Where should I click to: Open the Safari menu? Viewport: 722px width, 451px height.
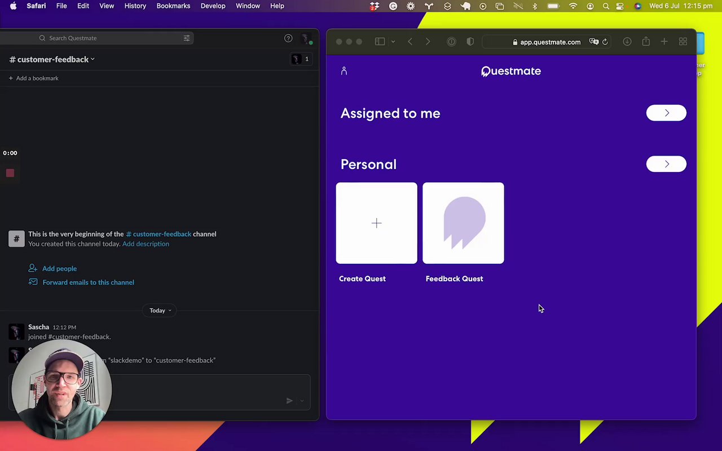[x=36, y=6]
